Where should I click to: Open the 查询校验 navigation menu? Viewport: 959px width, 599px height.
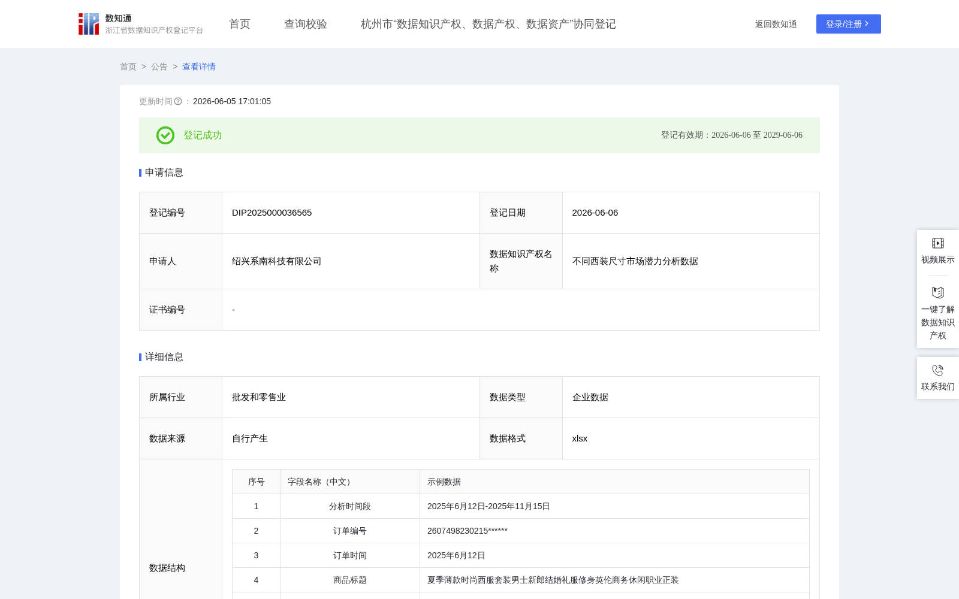point(306,24)
